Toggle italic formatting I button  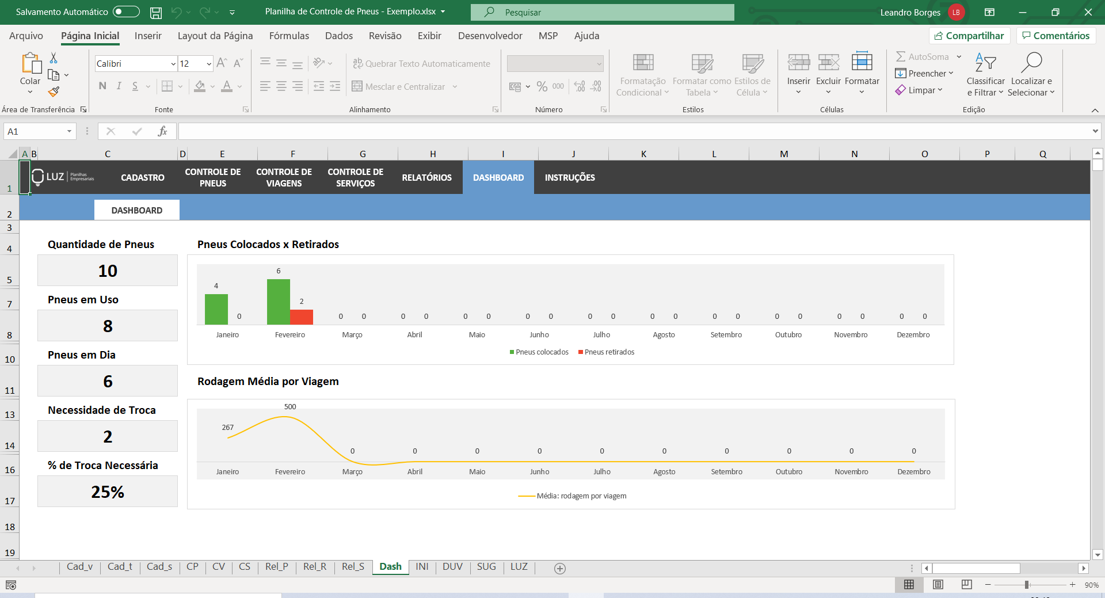click(x=119, y=86)
